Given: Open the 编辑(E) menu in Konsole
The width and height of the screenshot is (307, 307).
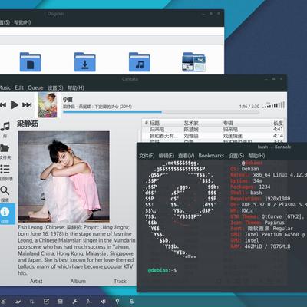Looking at the screenshot, I should [167, 156].
